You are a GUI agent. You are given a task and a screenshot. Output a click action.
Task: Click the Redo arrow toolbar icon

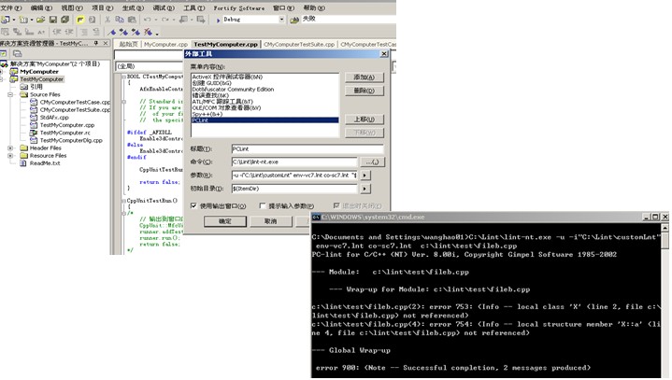[x=165, y=20]
